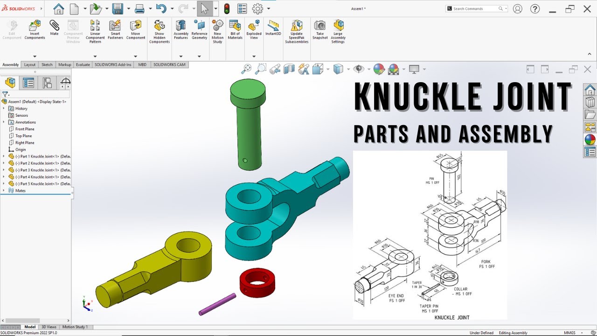Open the SOLIDWORKS Add-Ins tab
The image size is (597, 336).
[x=113, y=65]
